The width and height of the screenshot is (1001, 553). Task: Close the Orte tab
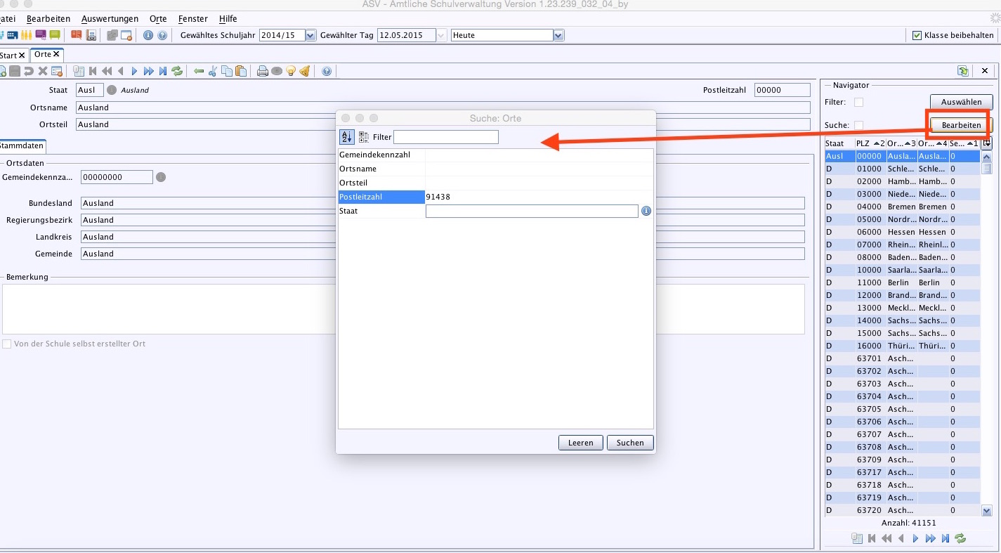coord(56,54)
